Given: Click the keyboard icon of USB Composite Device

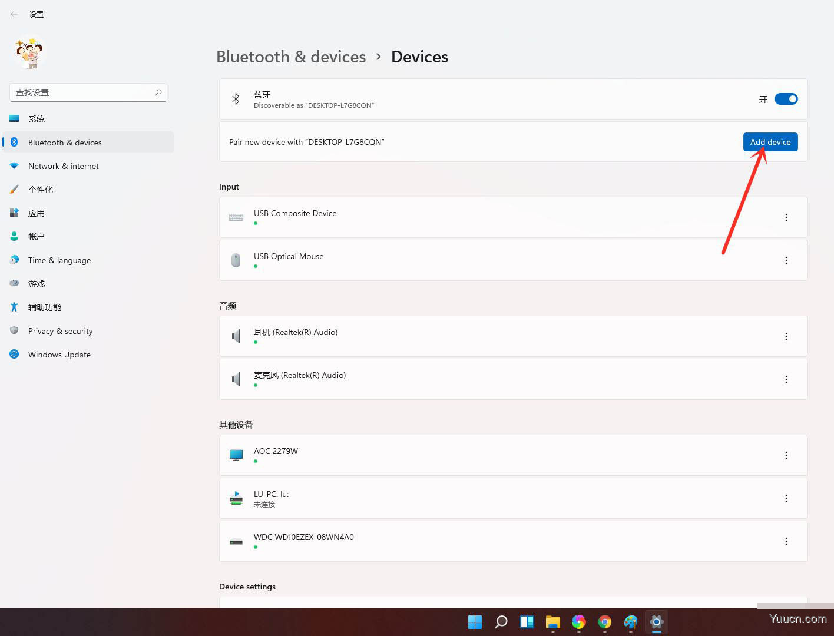Looking at the screenshot, I should tap(236, 217).
